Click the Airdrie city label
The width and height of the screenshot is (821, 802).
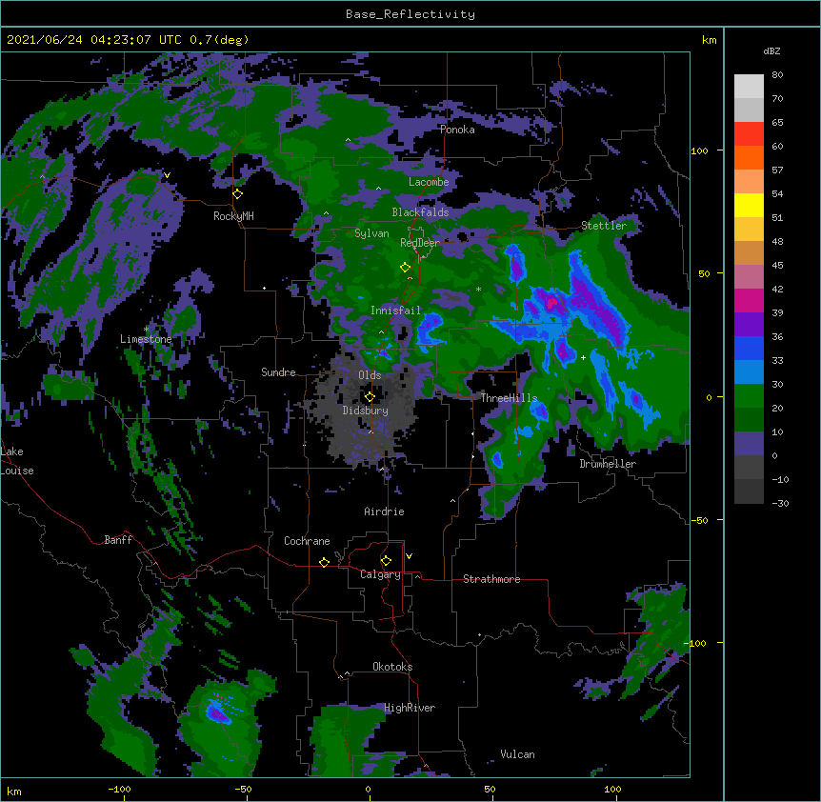[385, 511]
